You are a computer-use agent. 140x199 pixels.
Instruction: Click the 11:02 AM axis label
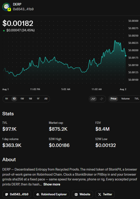(97, 89)
